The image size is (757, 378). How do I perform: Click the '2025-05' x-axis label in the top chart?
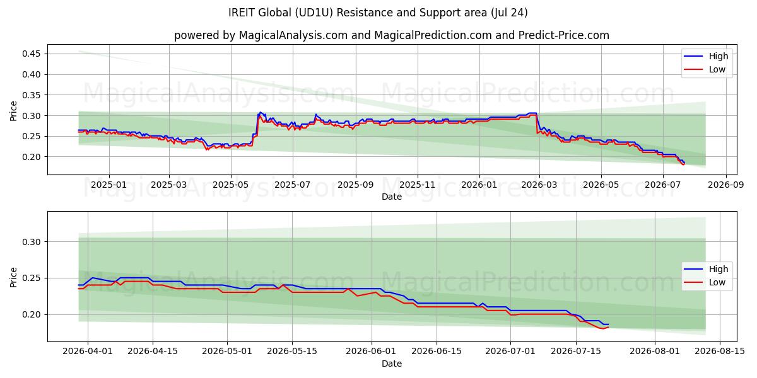[230, 185]
